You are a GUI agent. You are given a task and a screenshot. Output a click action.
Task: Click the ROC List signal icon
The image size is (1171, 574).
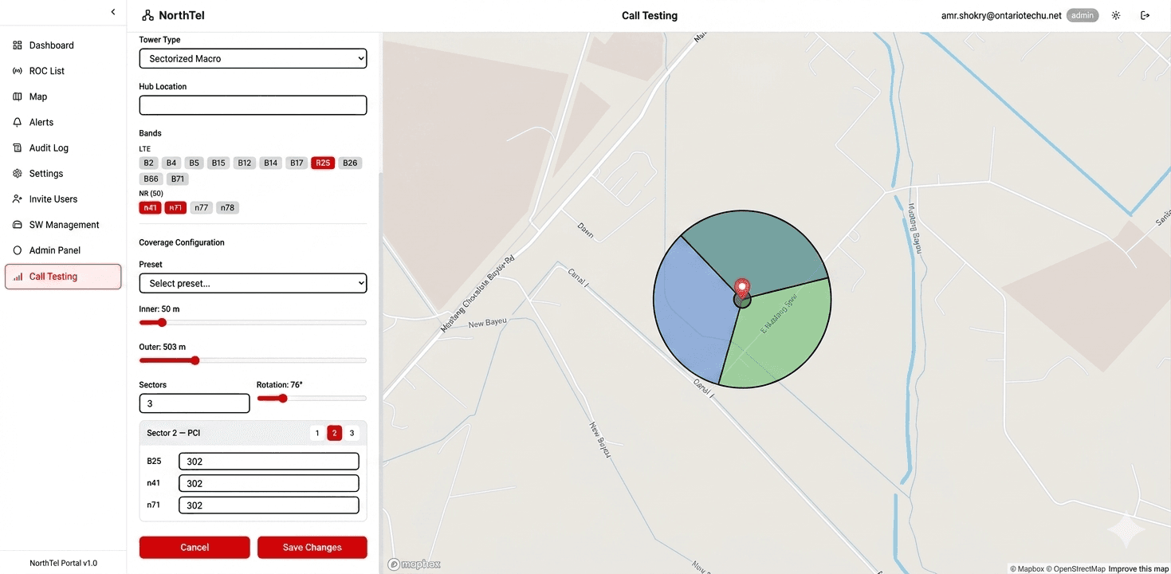(x=18, y=71)
